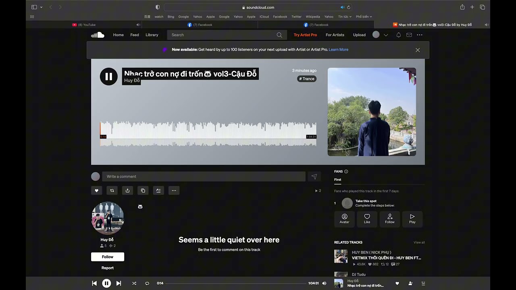Click the search magnifier icon
This screenshot has width=516, height=290.
pos(279,35)
